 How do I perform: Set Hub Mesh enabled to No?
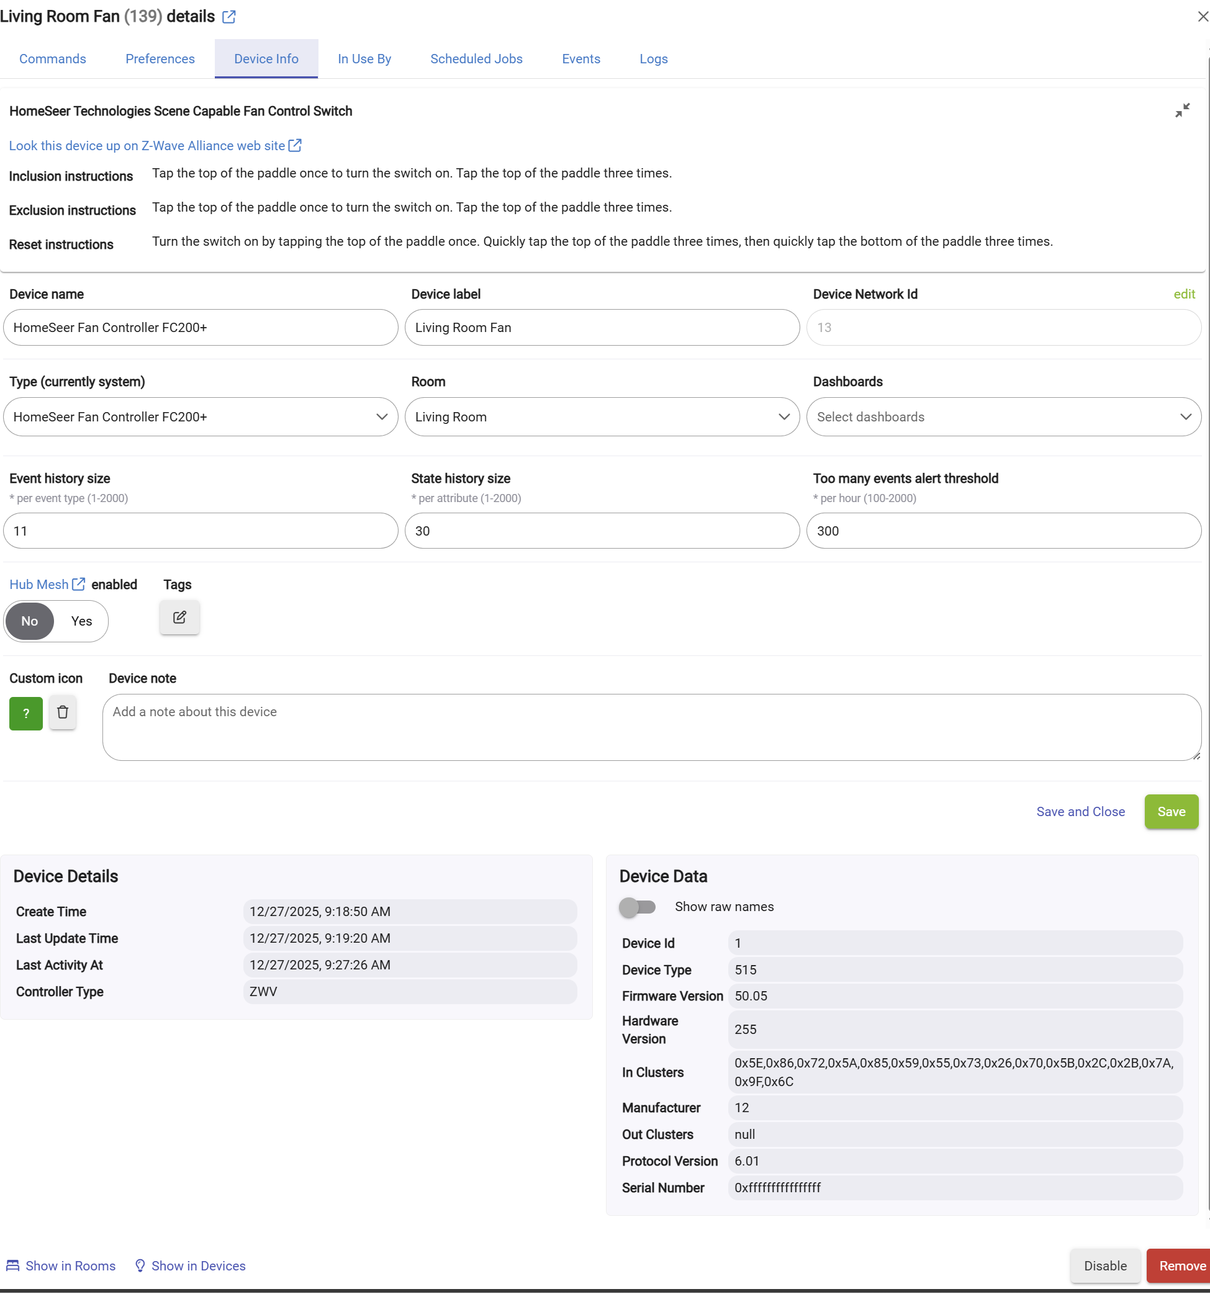(30, 621)
